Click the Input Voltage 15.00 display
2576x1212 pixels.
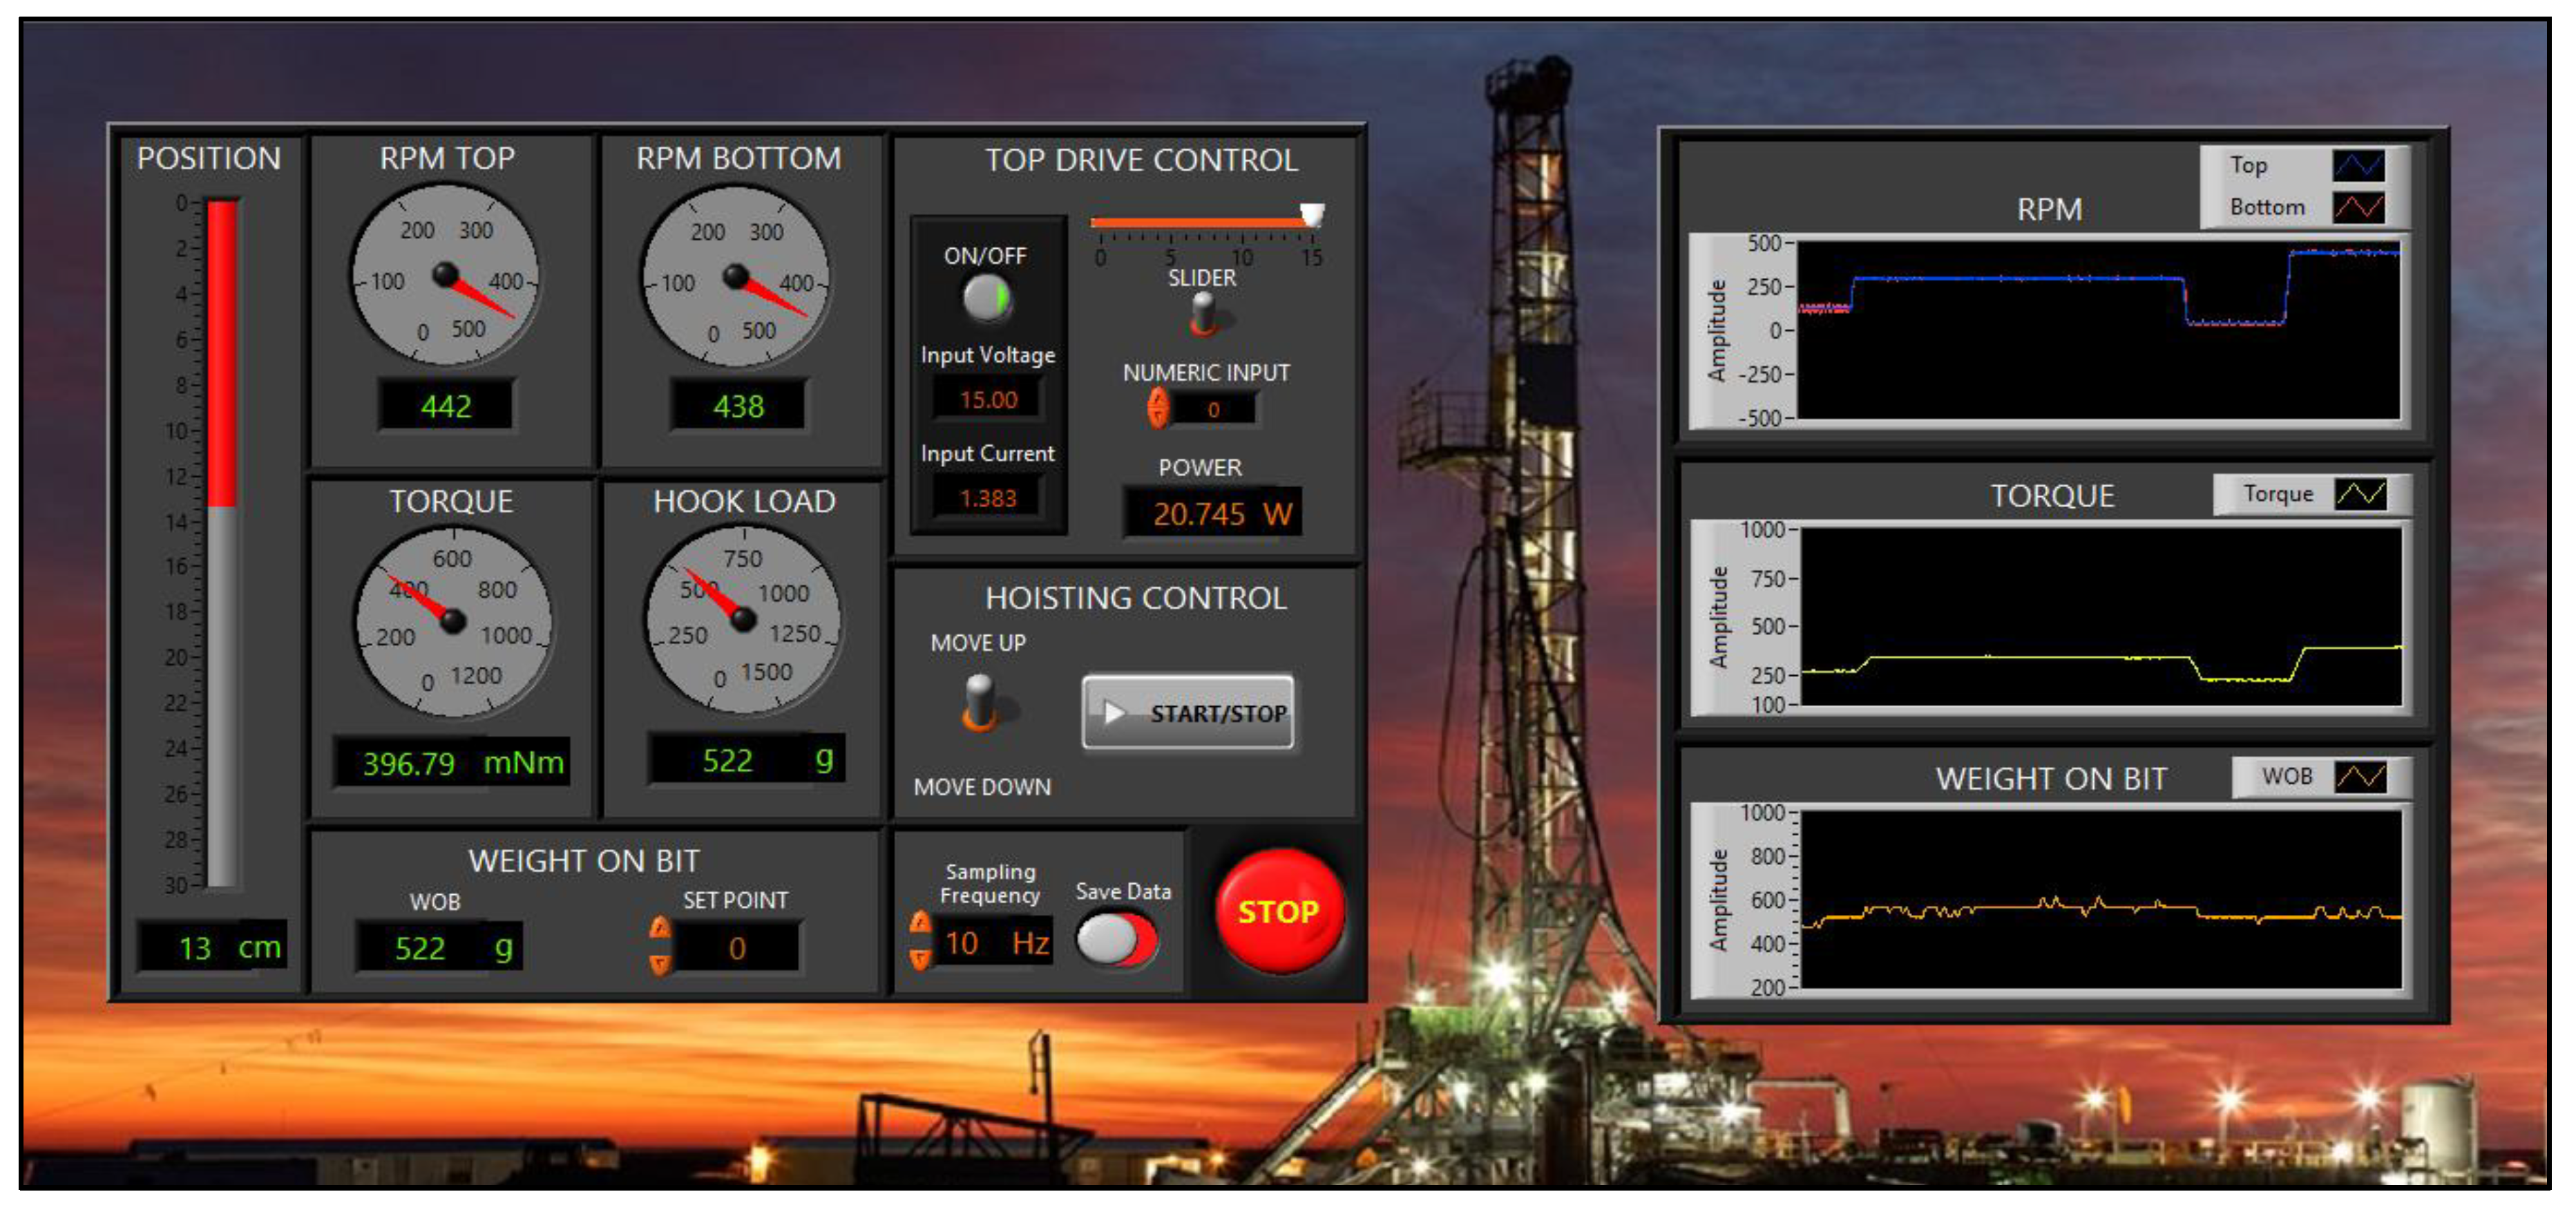988,400
